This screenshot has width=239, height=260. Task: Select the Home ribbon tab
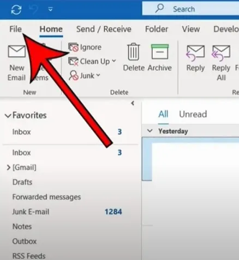(51, 29)
